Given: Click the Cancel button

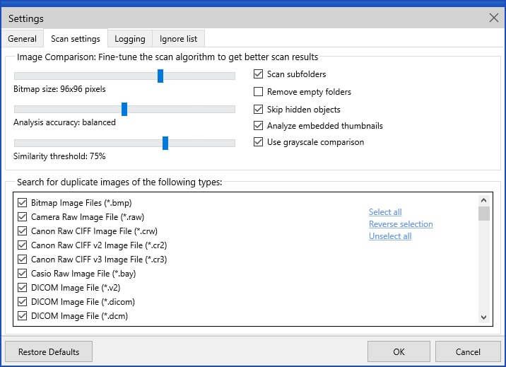Looking at the screenshot, I should coord(468,352).
